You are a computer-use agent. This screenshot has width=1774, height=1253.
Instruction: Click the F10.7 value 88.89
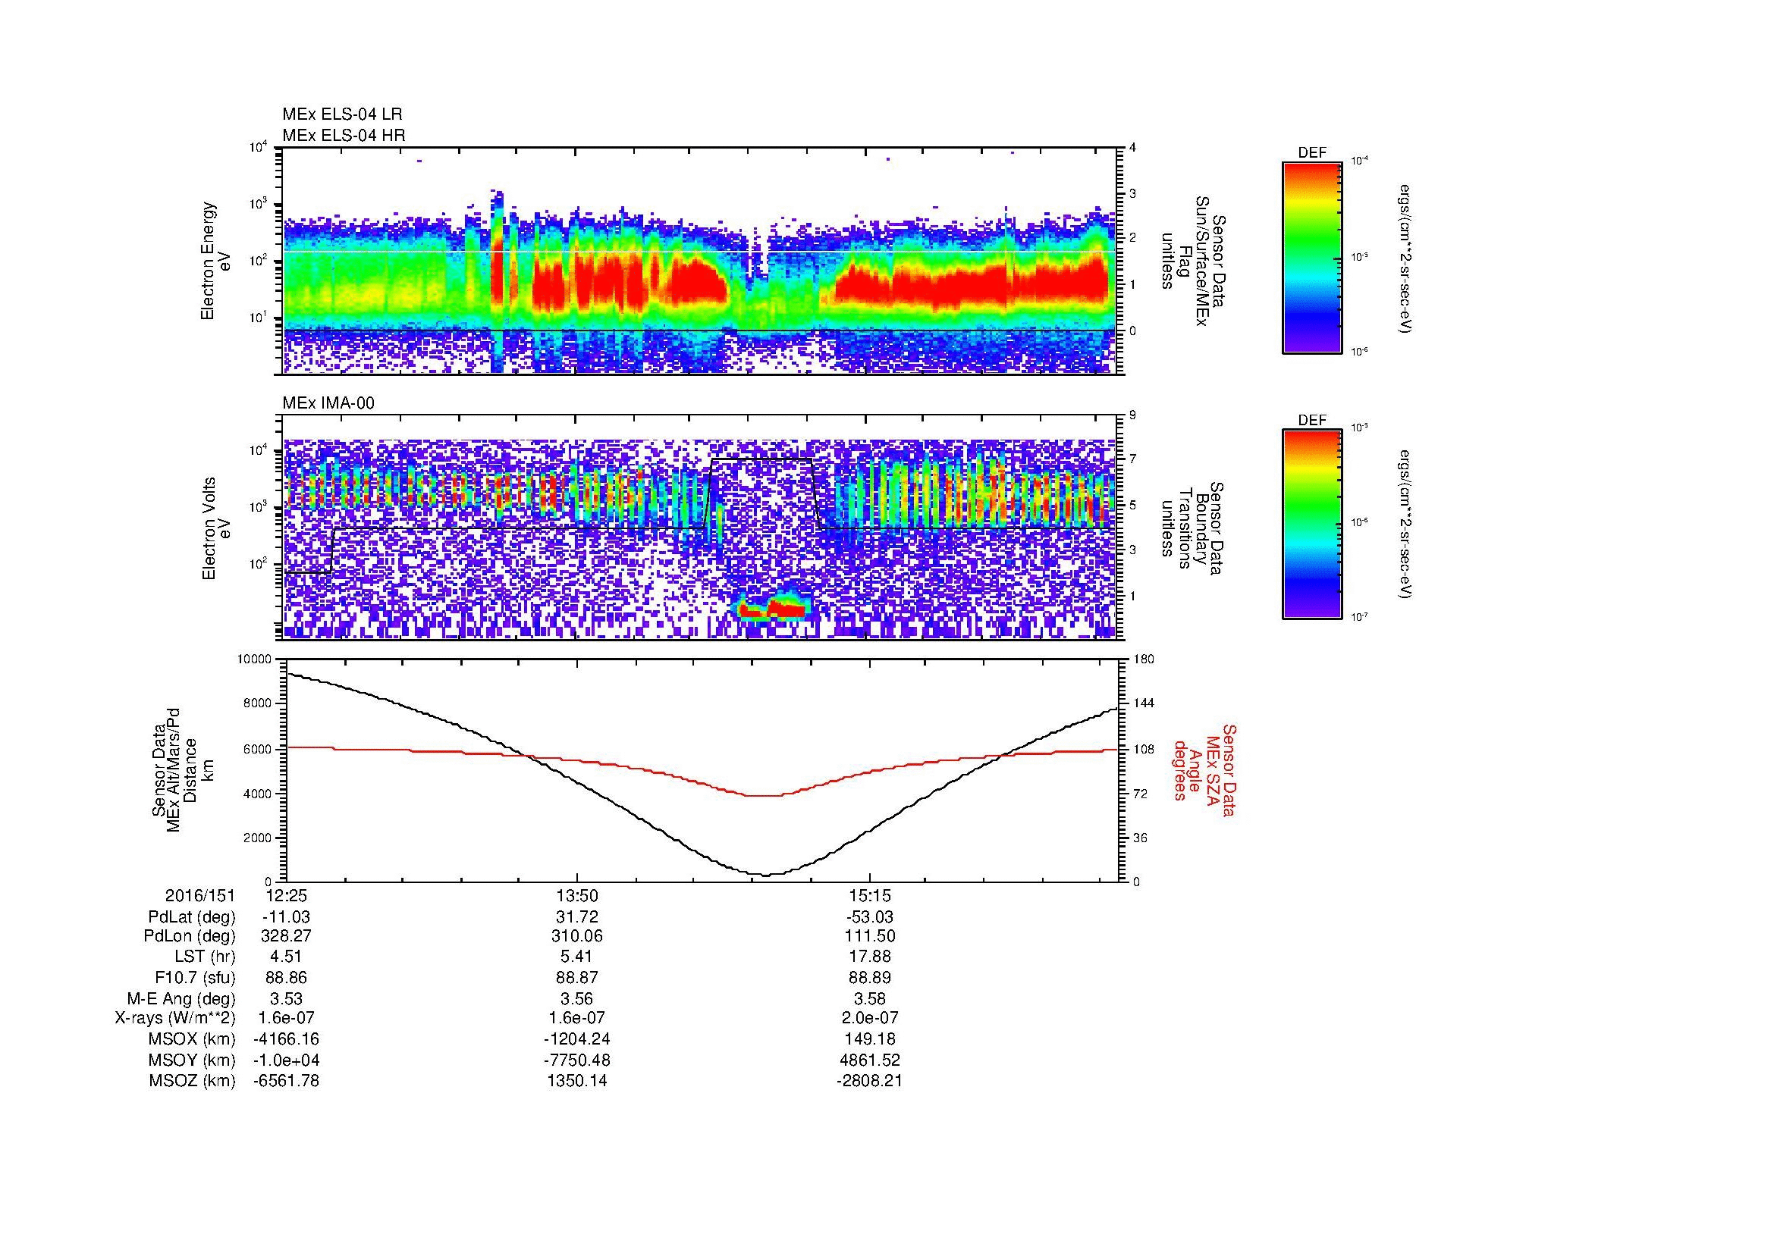coord(869,977)
